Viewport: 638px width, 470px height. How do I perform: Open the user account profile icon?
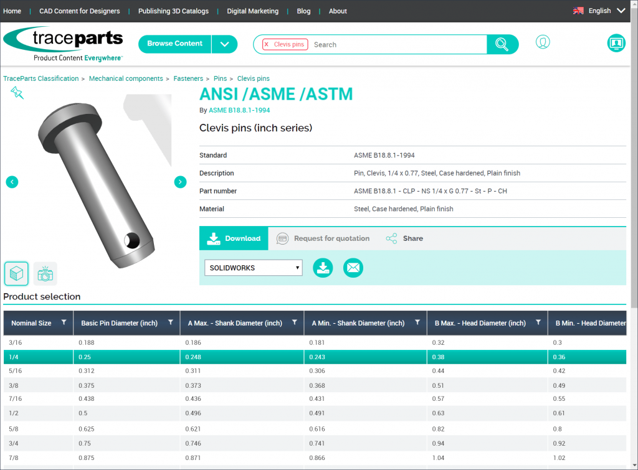coord(543,42)
